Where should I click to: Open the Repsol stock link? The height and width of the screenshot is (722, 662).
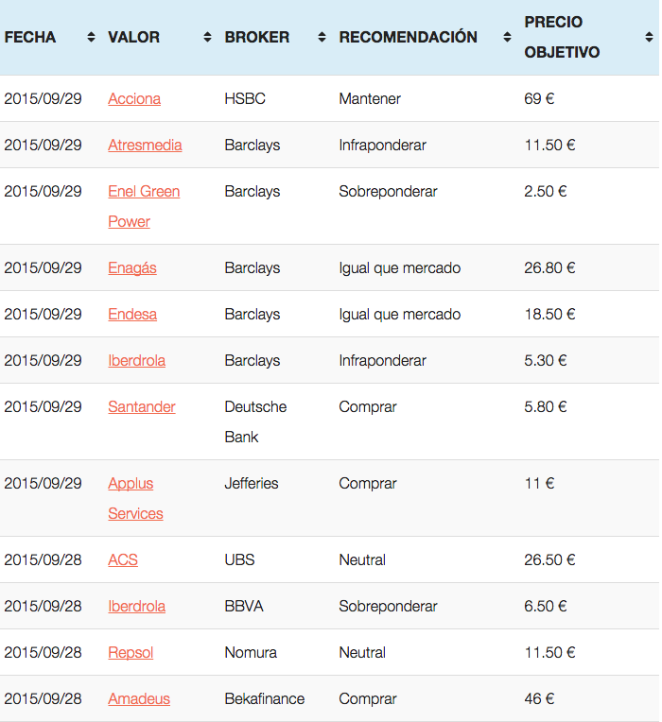tap(131, 652)
